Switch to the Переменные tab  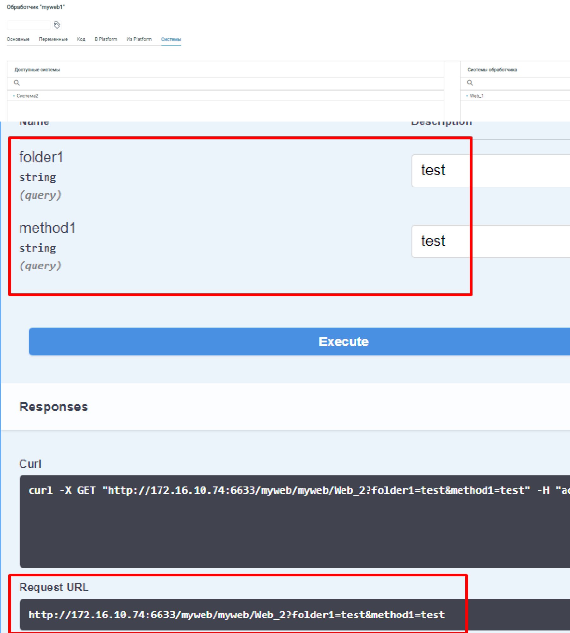click(x=53, y=39)
